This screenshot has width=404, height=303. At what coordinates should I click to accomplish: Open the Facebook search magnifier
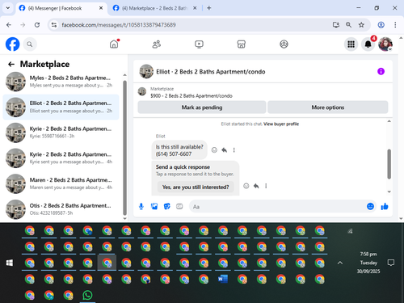[30, 44]
